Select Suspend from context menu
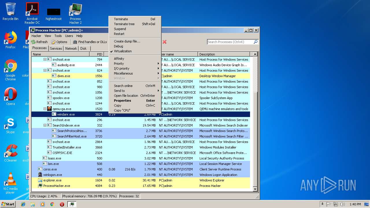This screenshot has width=370, height=208. 135,29
